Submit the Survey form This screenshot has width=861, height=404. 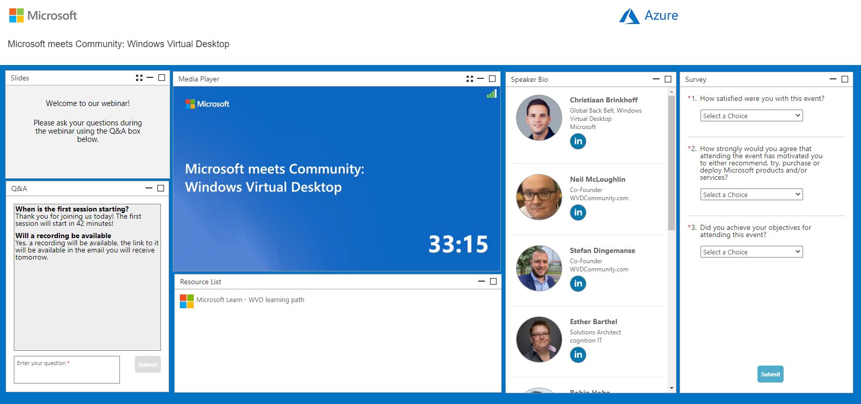[770, 374]
